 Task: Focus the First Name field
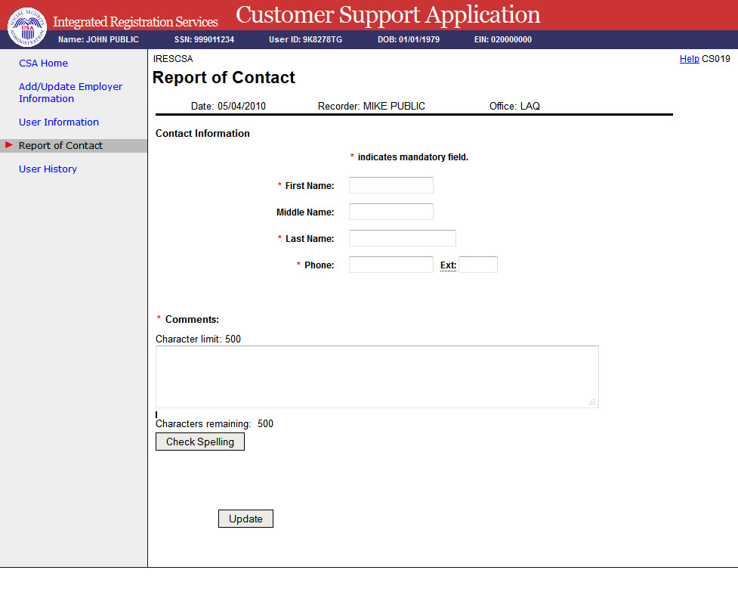391,185
